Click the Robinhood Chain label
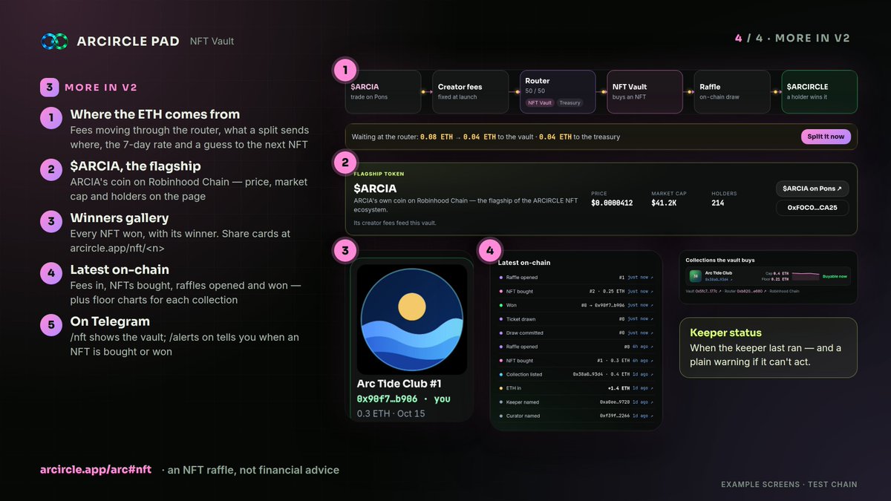Viewport: 891px width, 501px height. point(784,291)
